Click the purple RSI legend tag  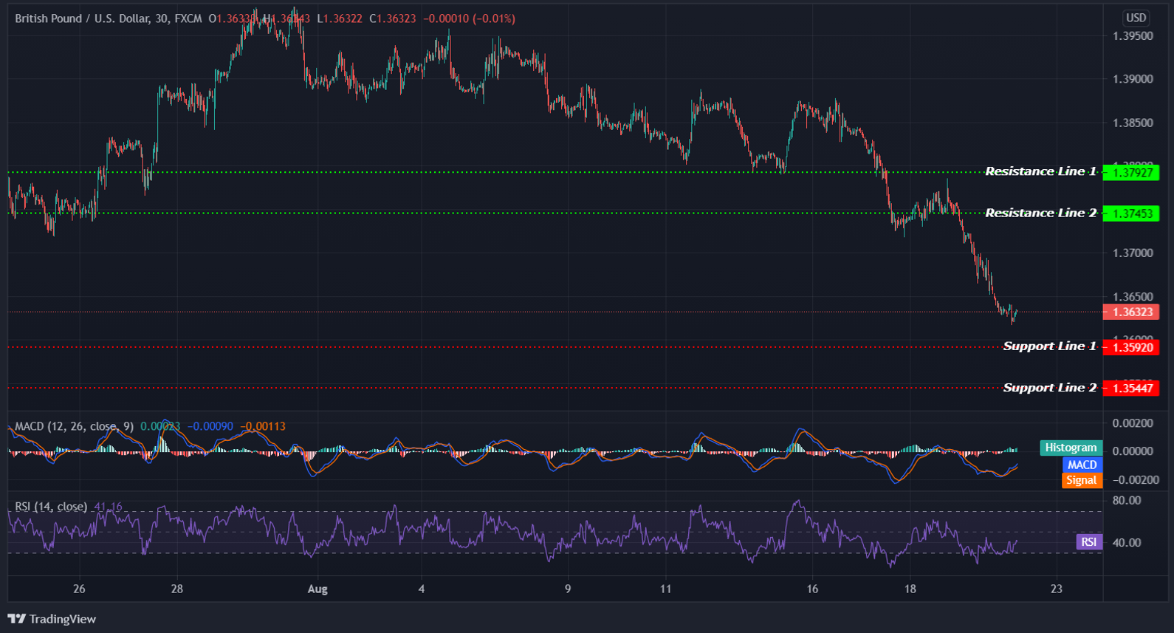1088,542
